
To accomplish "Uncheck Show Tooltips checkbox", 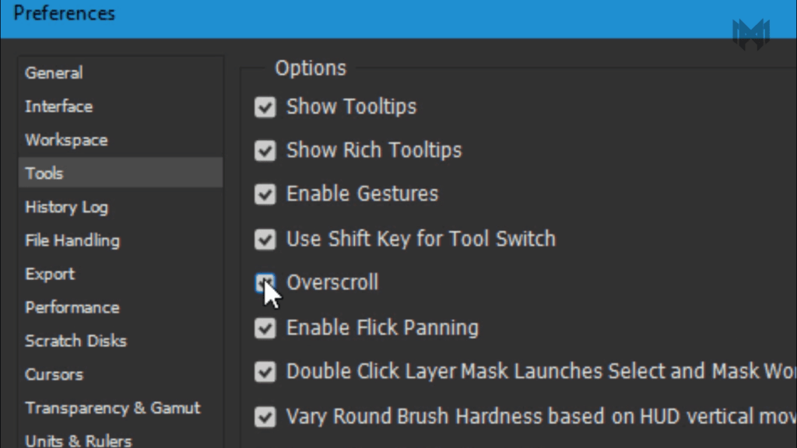I will click(265, 107).
